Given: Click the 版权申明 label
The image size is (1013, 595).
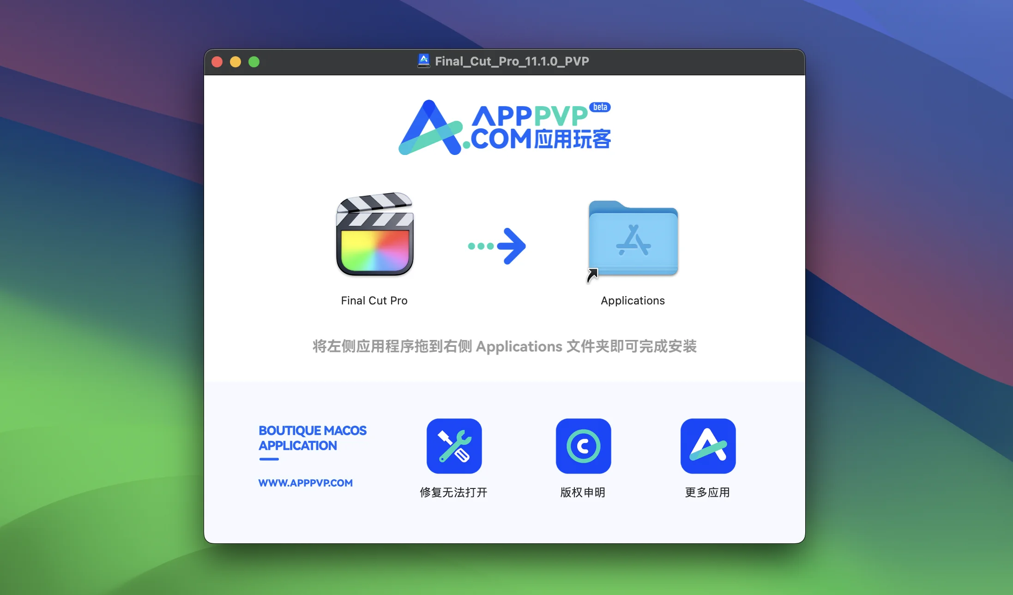Looking at the screenshot, I should pos(583,493).
